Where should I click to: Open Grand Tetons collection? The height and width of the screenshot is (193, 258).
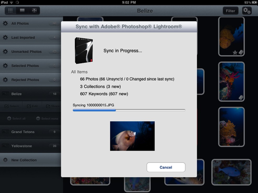[x=30, y=132]
